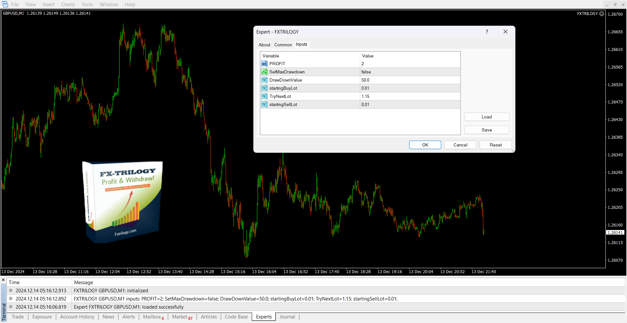Click the SetMaxDrawdown boolean icon

[264, 72]
